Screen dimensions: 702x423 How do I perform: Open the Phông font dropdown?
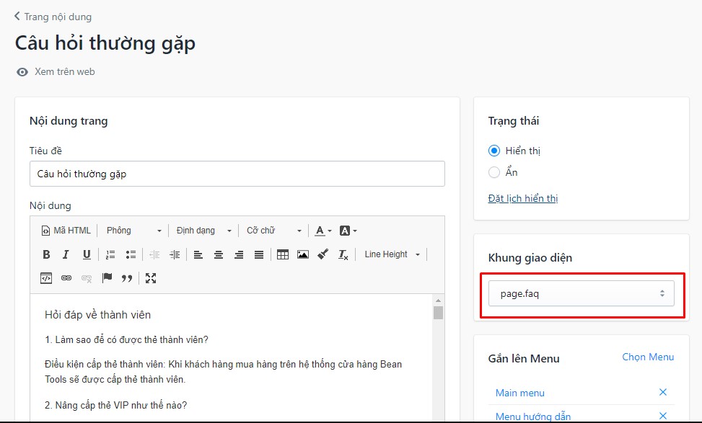point(134,231)
